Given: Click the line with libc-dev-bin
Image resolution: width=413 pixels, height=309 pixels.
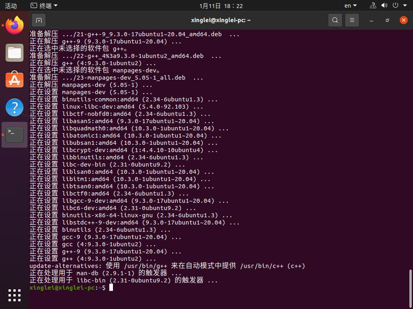Looking at the screenshot, I should pyautogui.click(x=107, y=165).
